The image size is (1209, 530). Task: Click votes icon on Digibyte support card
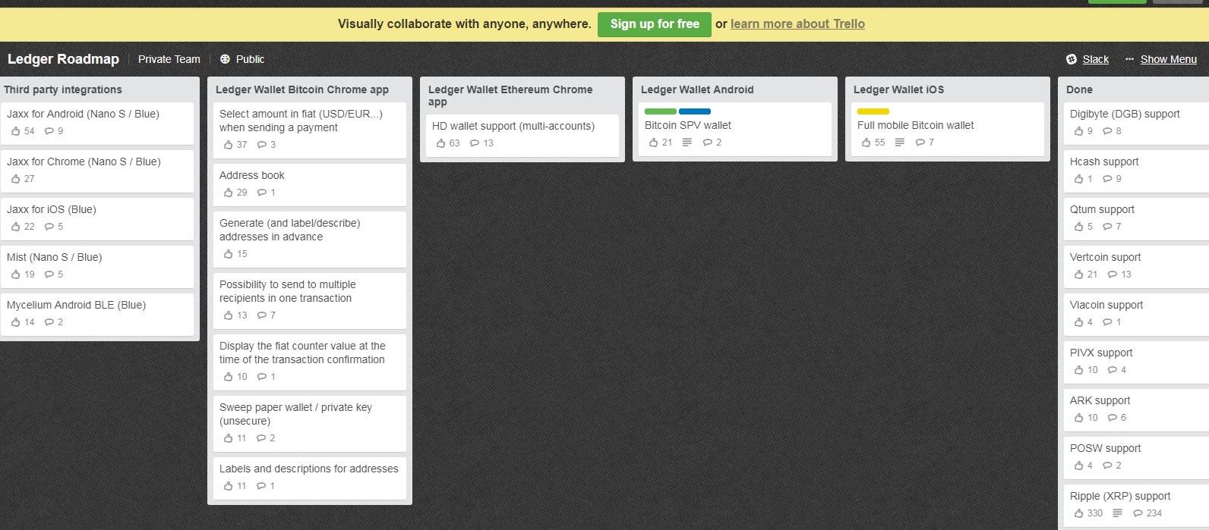click(x=1079, y=131)
